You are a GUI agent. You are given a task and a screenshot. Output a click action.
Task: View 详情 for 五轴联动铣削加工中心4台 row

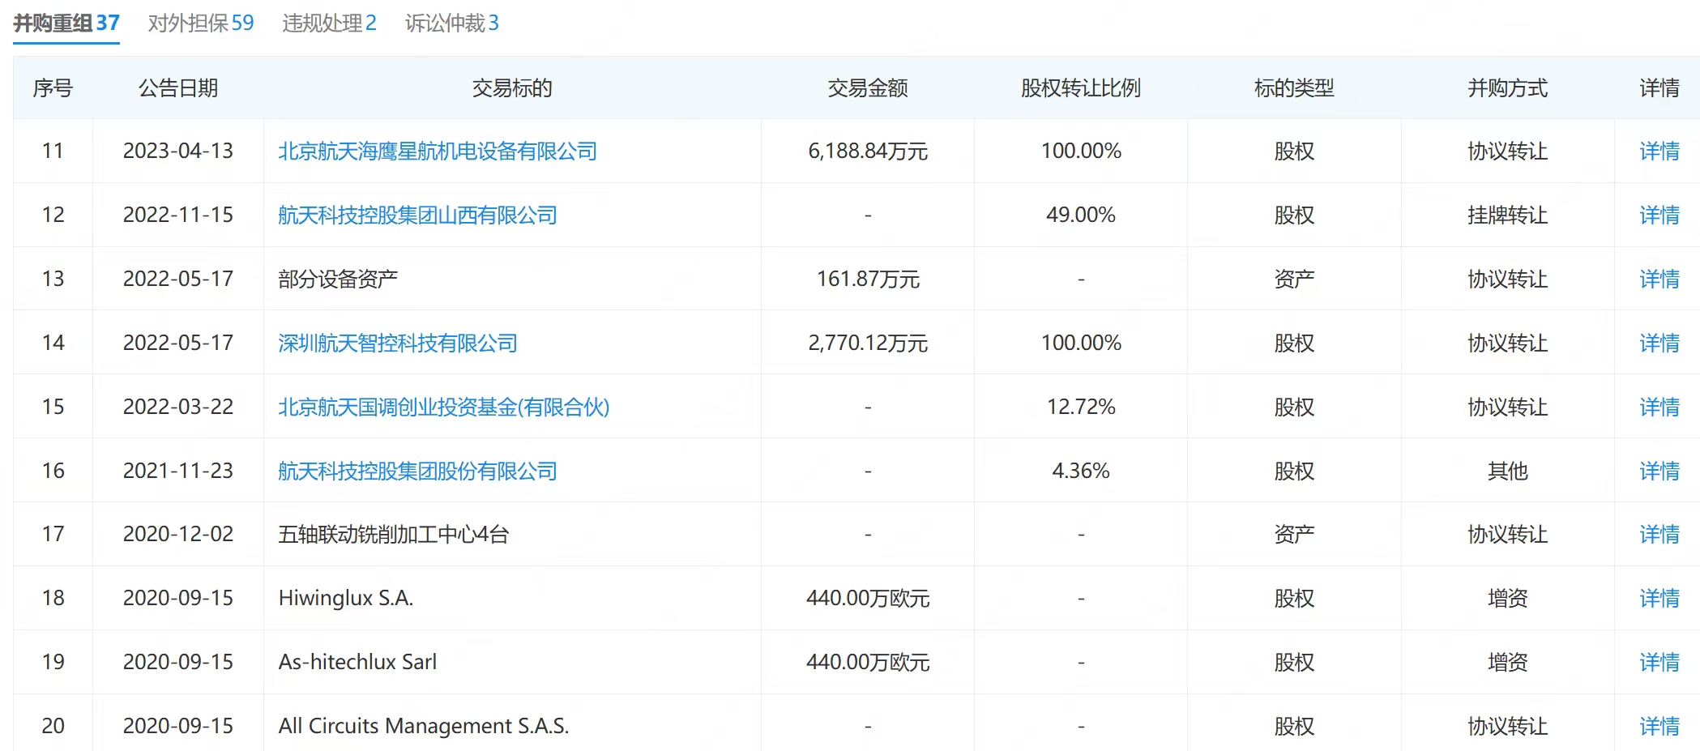coord(1659,535)
